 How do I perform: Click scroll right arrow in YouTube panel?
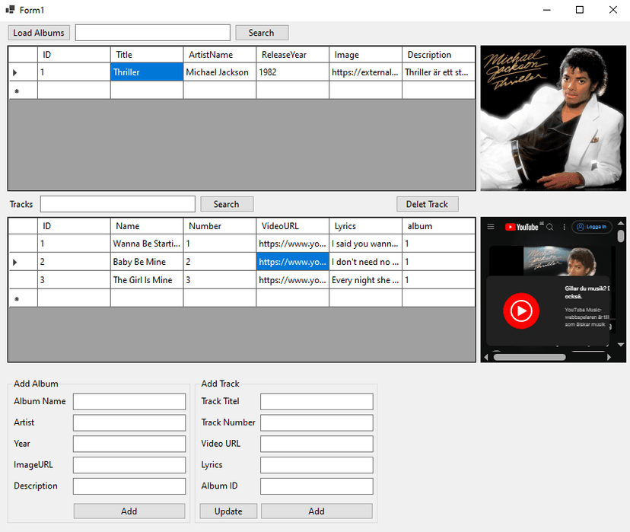tap(609, 357)
